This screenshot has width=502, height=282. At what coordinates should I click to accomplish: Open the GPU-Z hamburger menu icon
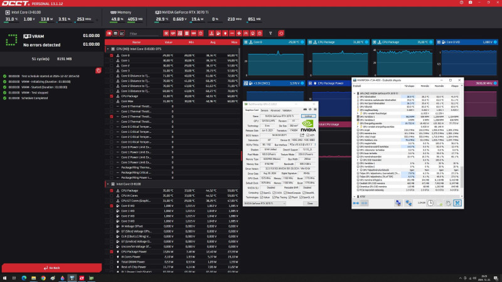coord(315,109)
